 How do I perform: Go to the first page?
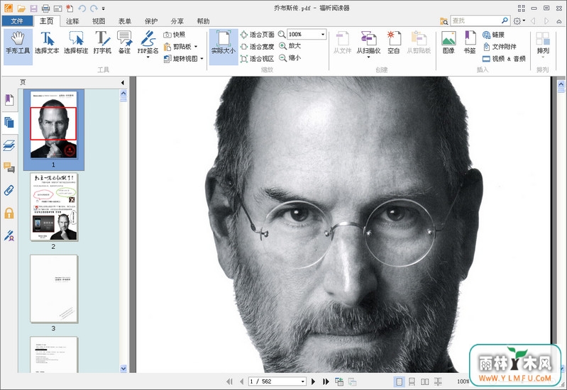click(229, 381)
